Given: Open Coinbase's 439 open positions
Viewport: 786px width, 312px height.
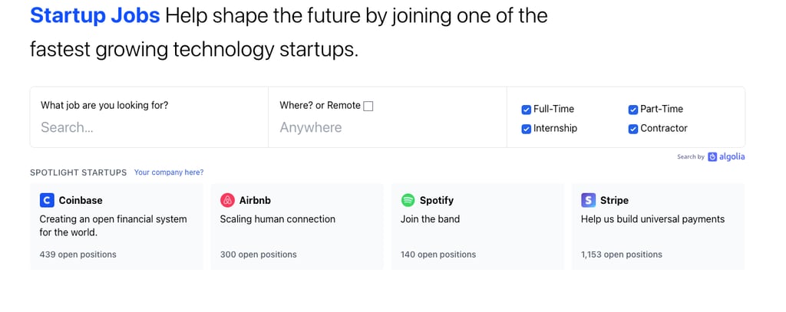Looking at the screenshot, I should (x=78, y=255).
